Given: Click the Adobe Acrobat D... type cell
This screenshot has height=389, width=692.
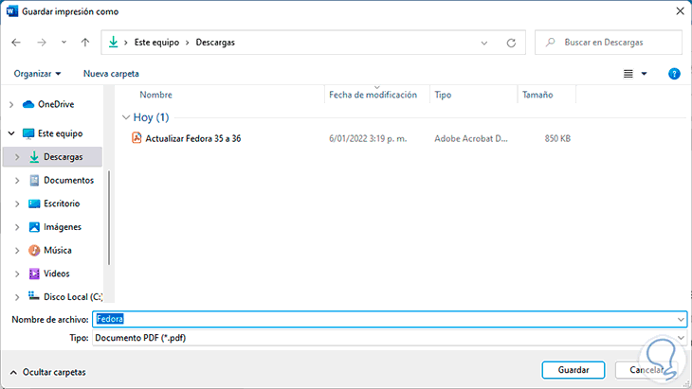Looking at the screenshot, I should tap(471, 138).
